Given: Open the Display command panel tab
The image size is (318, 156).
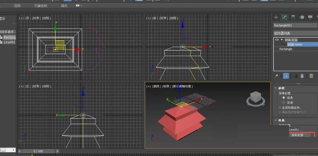Looking at the screenshot, I should [x=310, y=17].
